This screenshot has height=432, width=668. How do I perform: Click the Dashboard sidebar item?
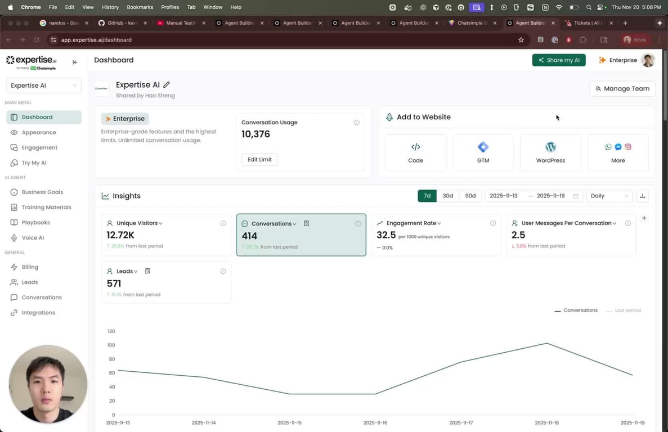43,117
